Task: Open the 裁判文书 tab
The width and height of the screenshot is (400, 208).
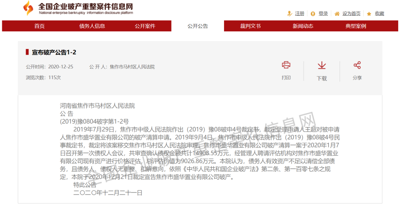Action: (x=250, y=26)
